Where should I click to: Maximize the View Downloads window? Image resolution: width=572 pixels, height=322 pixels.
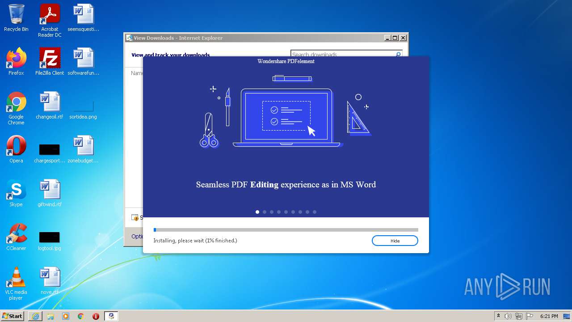(395, 38)
